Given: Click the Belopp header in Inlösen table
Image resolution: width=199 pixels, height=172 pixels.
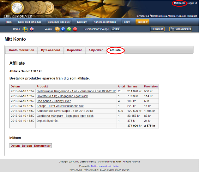Looking at the screenshot, I should click(27, 146).
